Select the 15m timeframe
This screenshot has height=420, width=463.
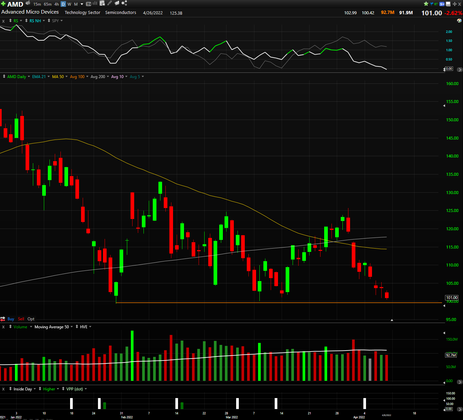(x=37, y=4)
